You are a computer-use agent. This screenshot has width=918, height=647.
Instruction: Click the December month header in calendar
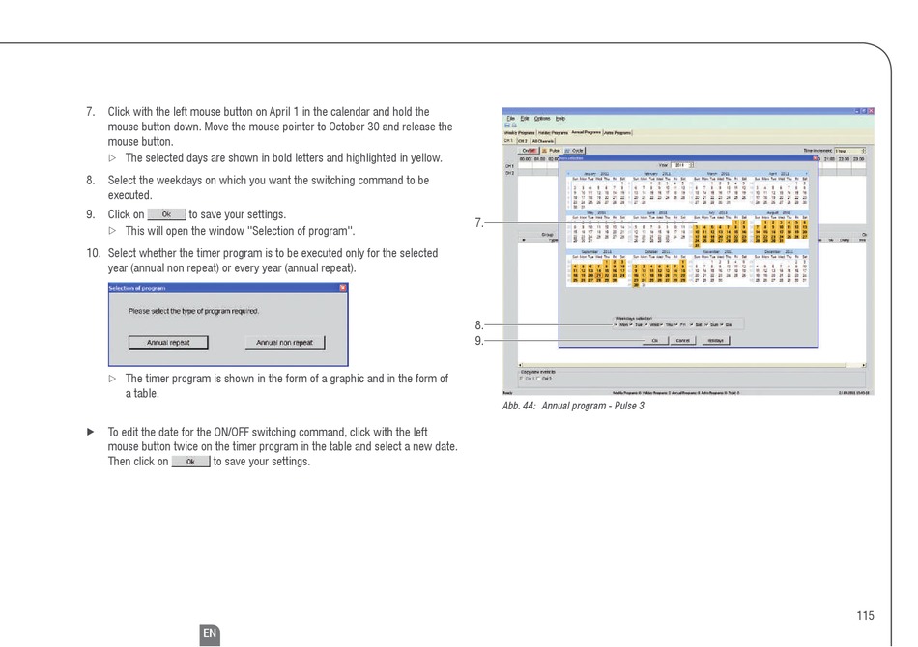pyautogui.click(x=779, y=251)
